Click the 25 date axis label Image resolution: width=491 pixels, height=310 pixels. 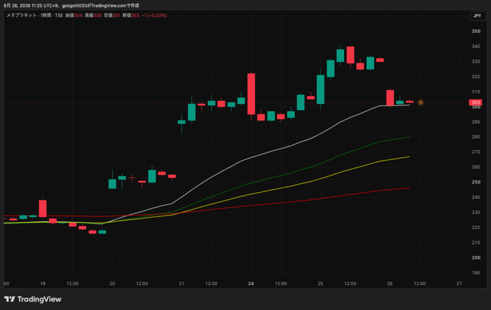point(320,284)
